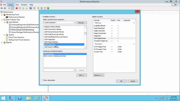Open the Properties toolbar icon
The image size is (180, 101).
(x=20, y=8)
